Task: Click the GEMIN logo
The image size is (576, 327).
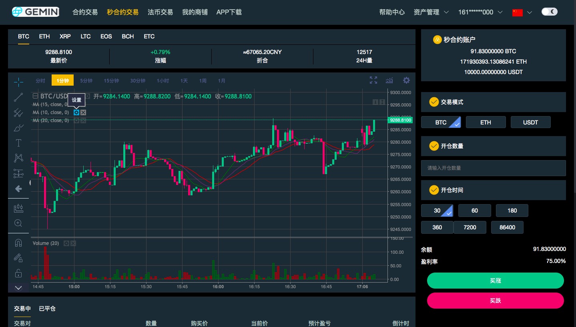Action: click(35, 12)
